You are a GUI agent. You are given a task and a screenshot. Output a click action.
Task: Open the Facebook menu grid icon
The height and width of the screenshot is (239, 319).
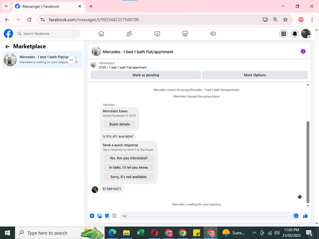(x=283, y=34)
